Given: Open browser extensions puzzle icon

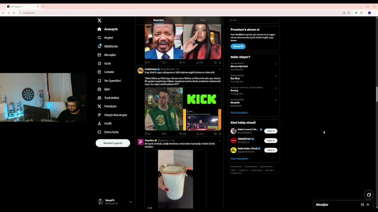Looking at the screenshot, I should click(x=361, y=13).
